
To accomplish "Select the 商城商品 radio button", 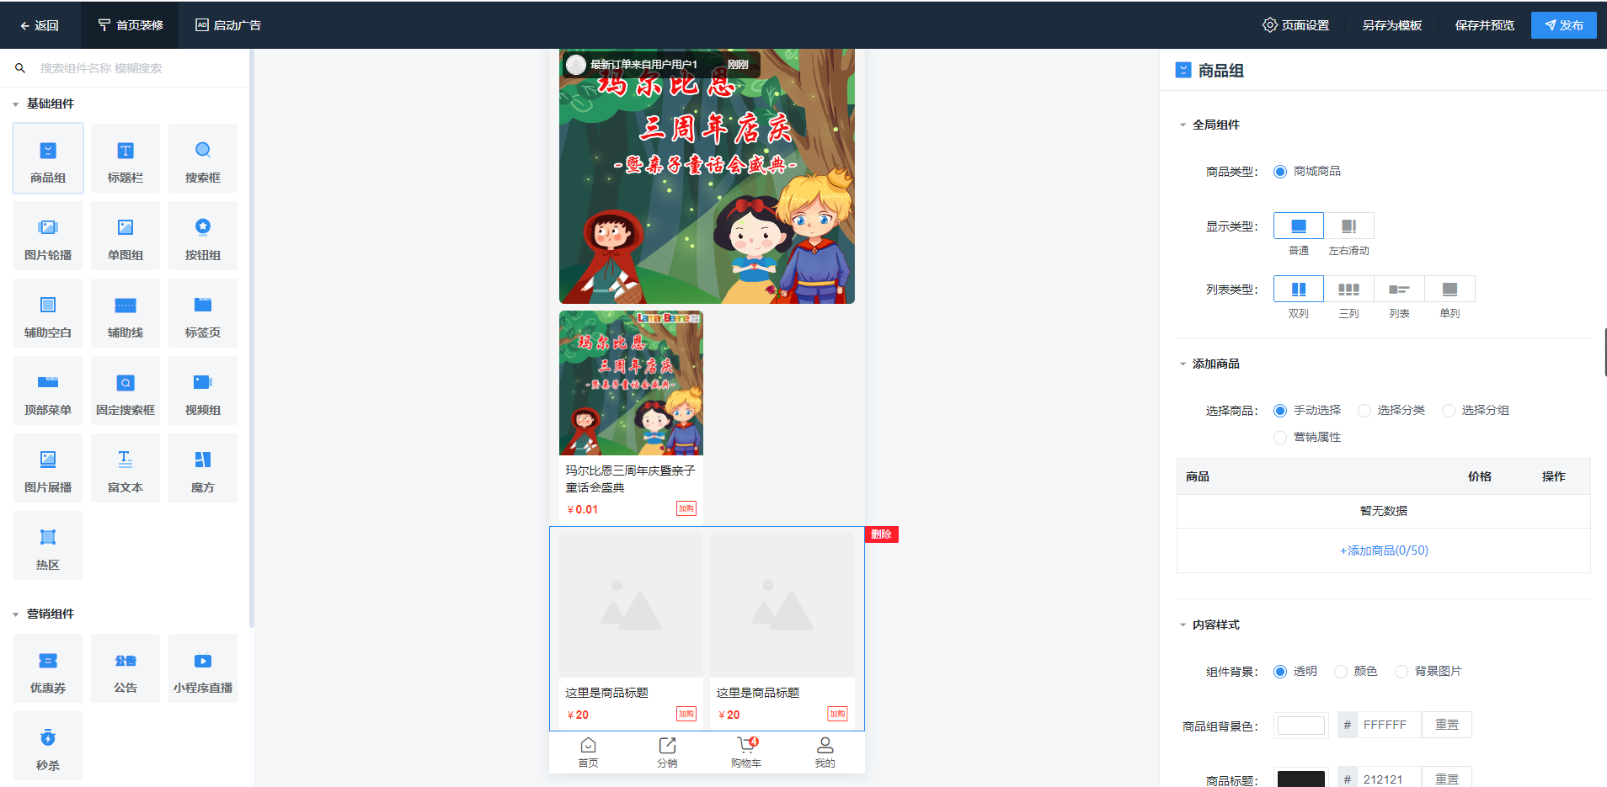I will tap(1280, 172).
